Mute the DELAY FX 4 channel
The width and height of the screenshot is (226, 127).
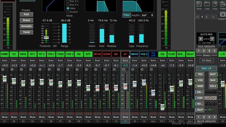190,117
